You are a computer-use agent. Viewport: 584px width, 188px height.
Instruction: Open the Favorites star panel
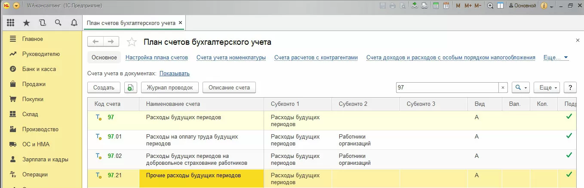tap(27, 23)
